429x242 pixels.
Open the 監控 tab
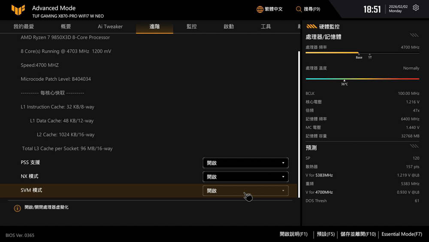click(192, 27)
